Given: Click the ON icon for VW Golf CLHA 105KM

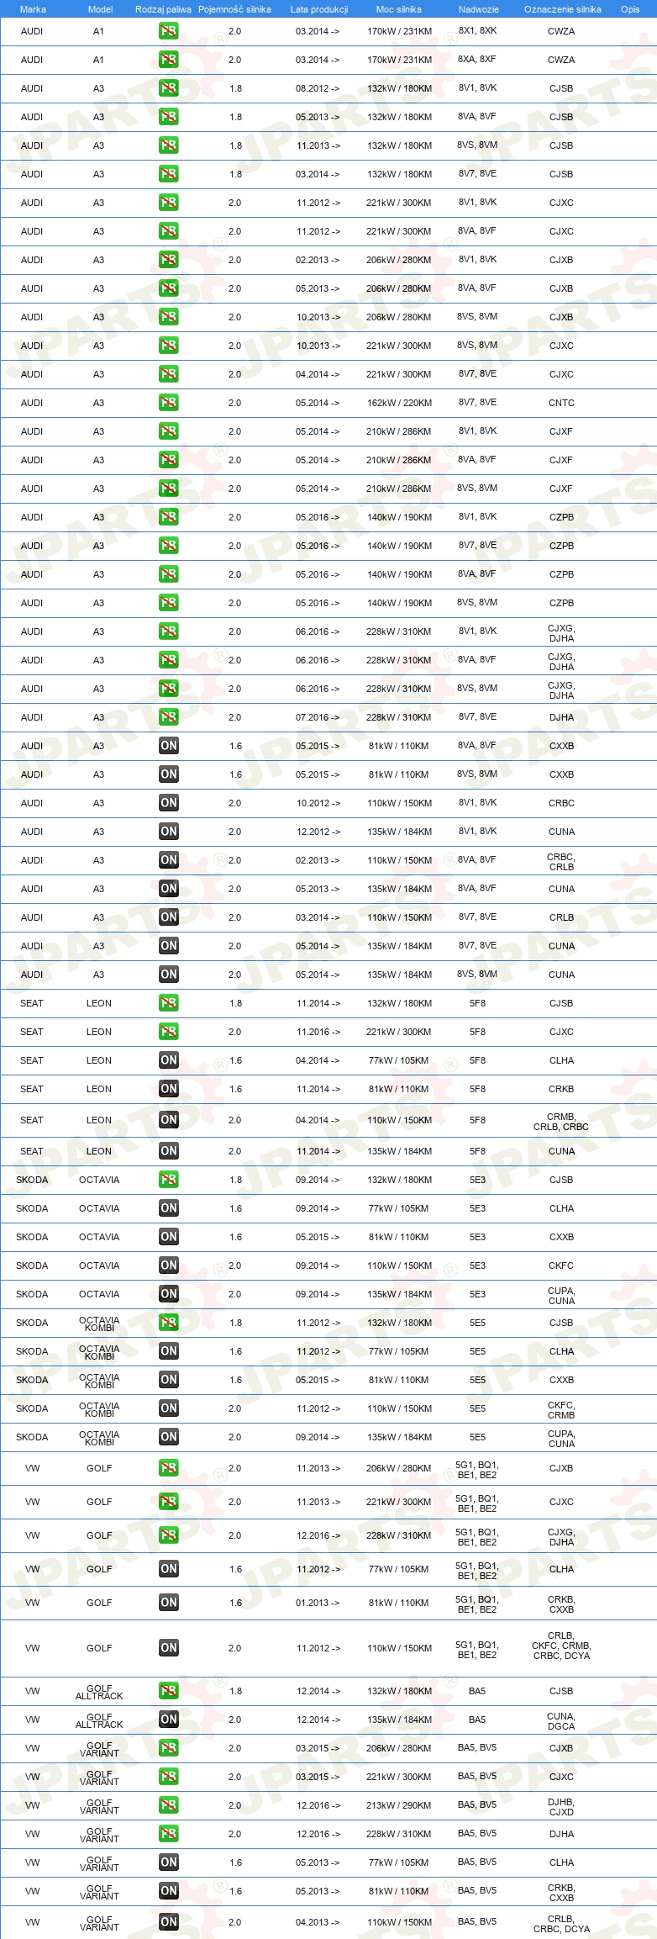Looking at the screenshot, I should 169,1569.
